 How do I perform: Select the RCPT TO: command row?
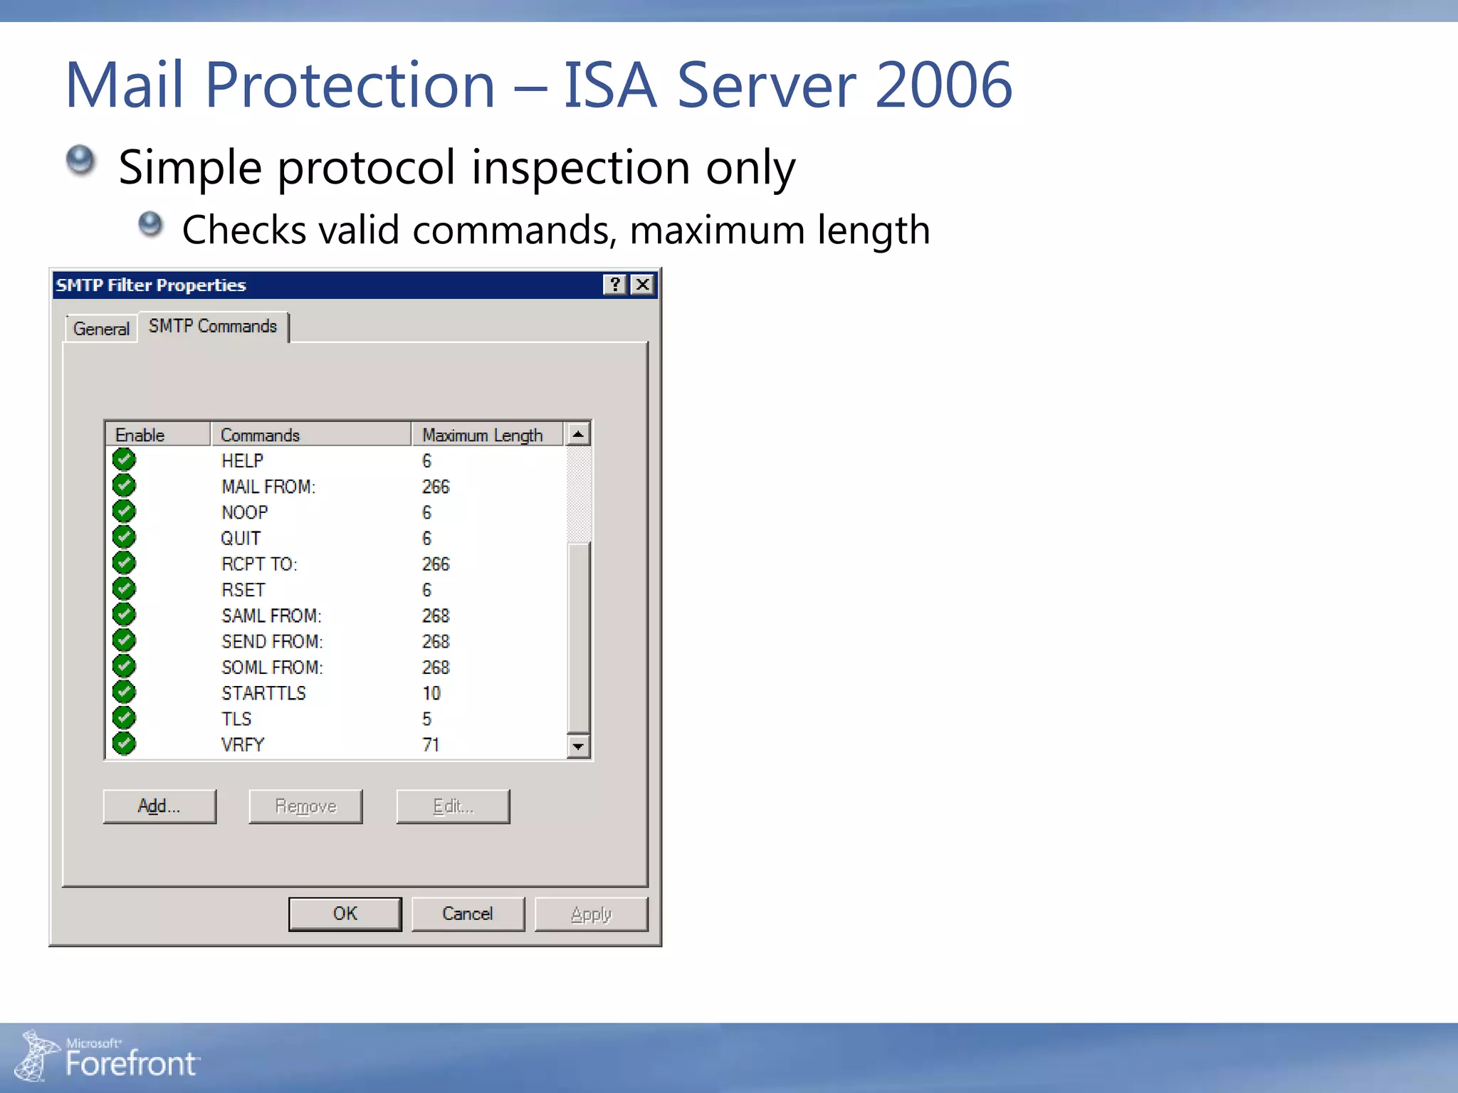(336, 564)
